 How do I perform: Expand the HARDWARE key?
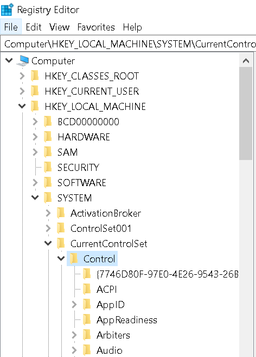(x=35, y=137)
